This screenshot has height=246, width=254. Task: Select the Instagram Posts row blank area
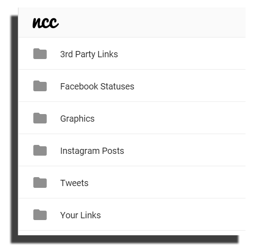[x=185, y=150]
